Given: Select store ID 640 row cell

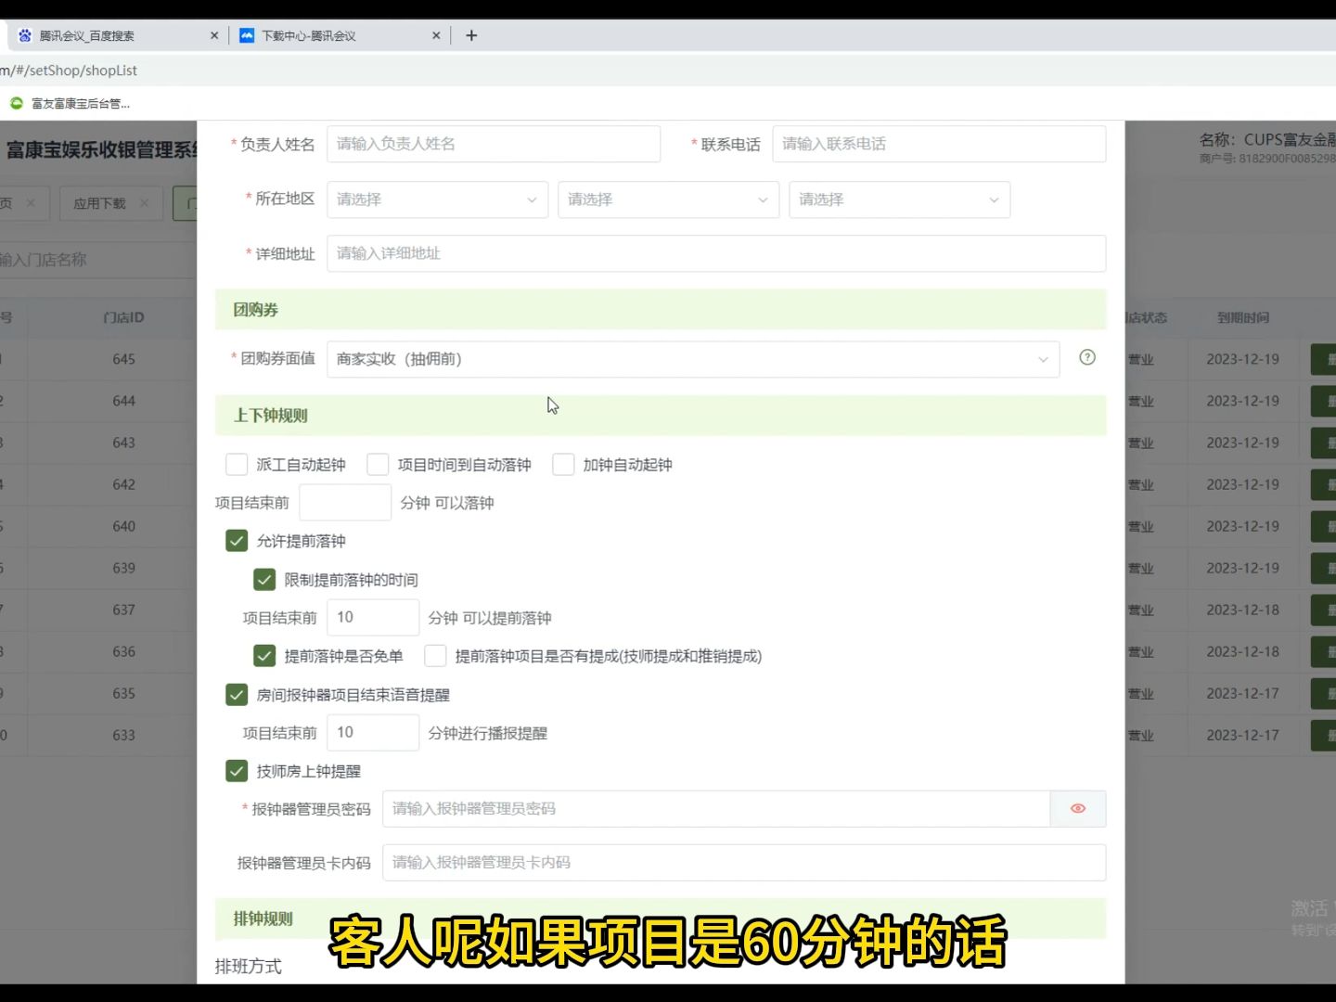Looking at the screenshot, I should coord(123,526).
